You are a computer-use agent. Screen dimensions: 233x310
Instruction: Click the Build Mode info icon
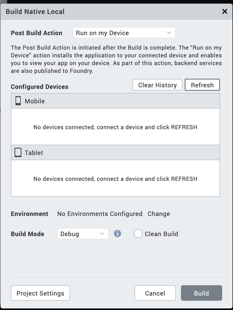(x=118, y=234)
